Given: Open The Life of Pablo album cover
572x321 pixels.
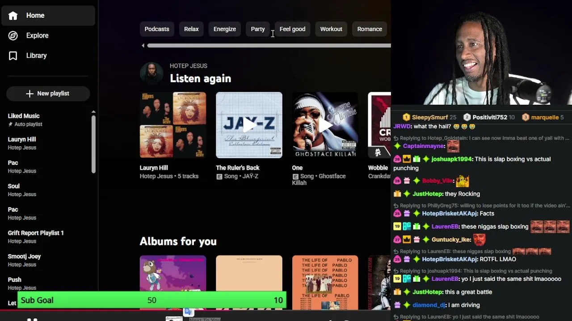Looking at the screenshot, I should tap(325, 283).
